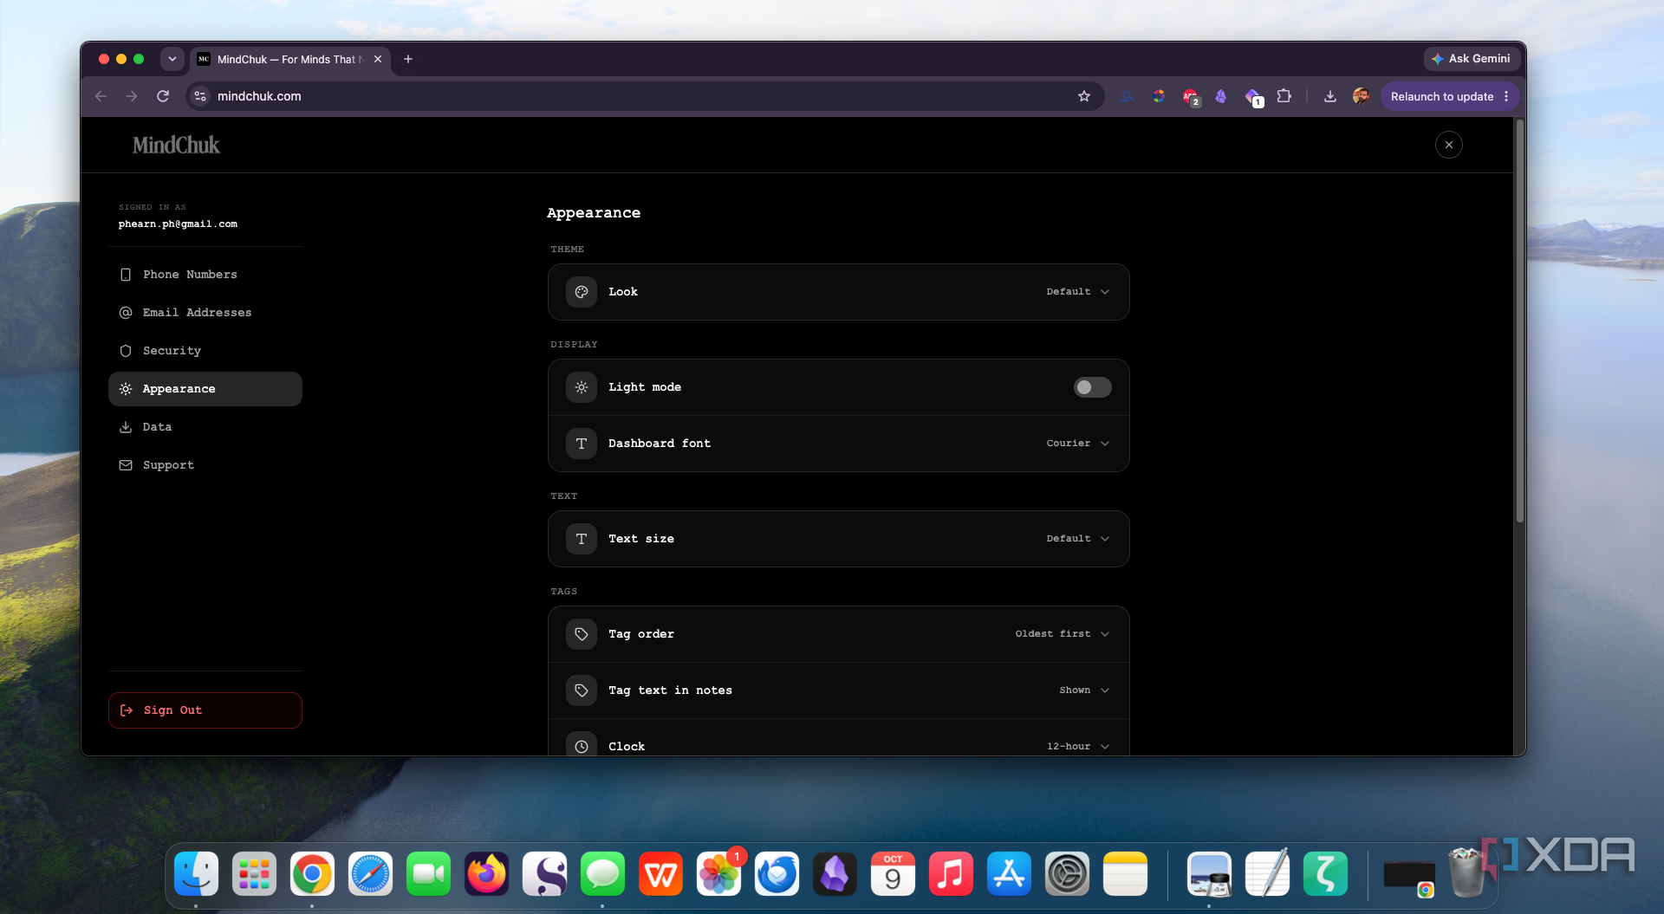Click the palette icon beside Look

coord(582,292)
